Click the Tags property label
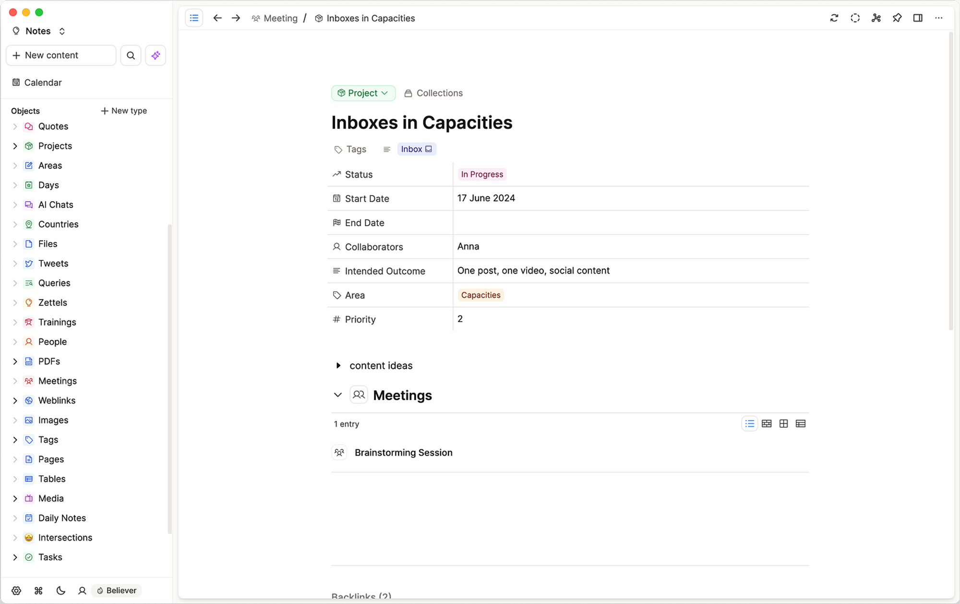The width and height of the screenshot is (960, 604). (350, 149)
